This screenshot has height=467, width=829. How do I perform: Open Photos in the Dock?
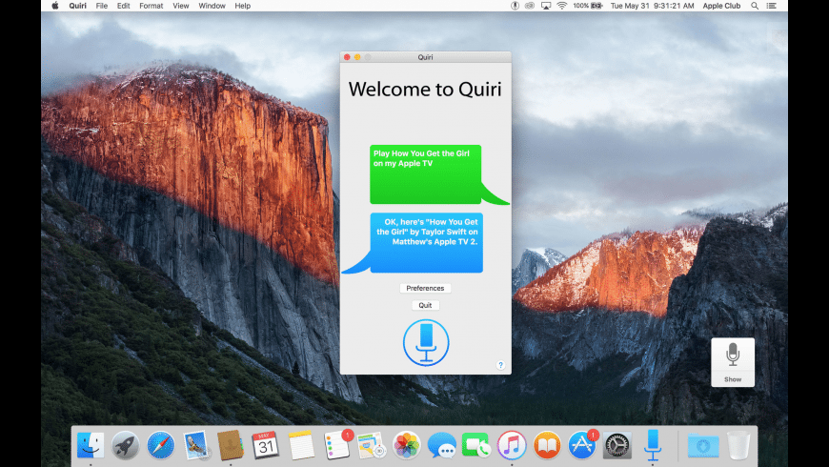(407, 445)
